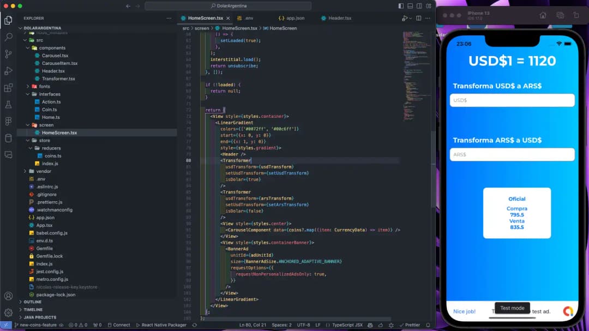
Task: Expand the OUTLINE section
Action: [x=32, y=302]
